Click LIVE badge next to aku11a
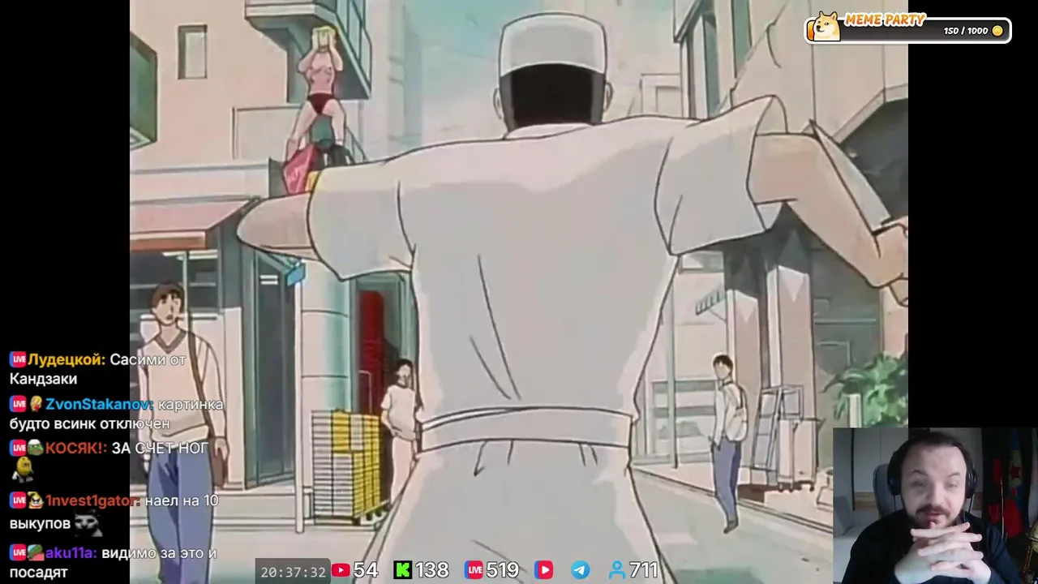Image resolution: width=1038 pixels, height=584 pixels. tap(18, 552)
